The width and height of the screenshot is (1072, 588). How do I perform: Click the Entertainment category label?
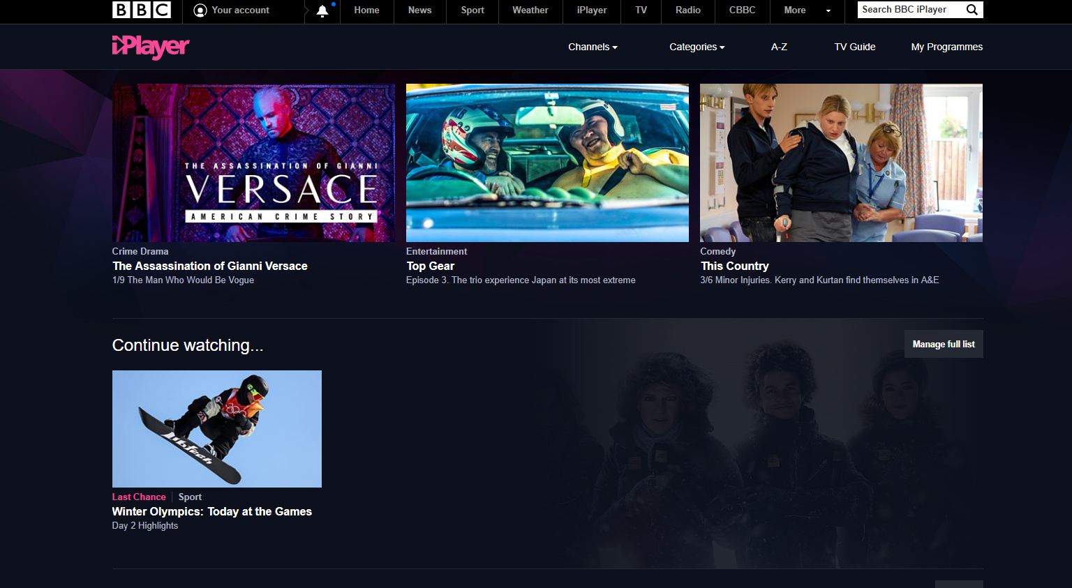click(437, 251)
